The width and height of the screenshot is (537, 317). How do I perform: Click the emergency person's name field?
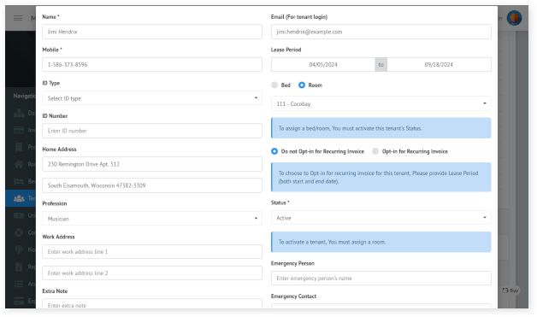tap(381, 278)
